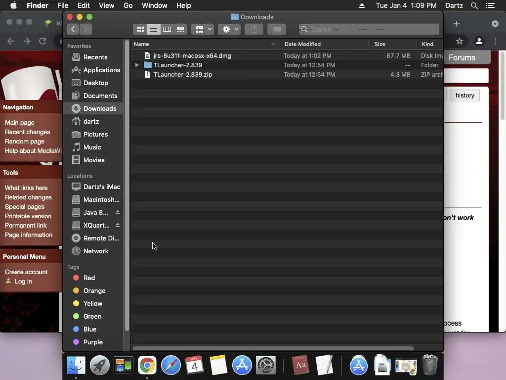Open the Go menu

(128, 5)
